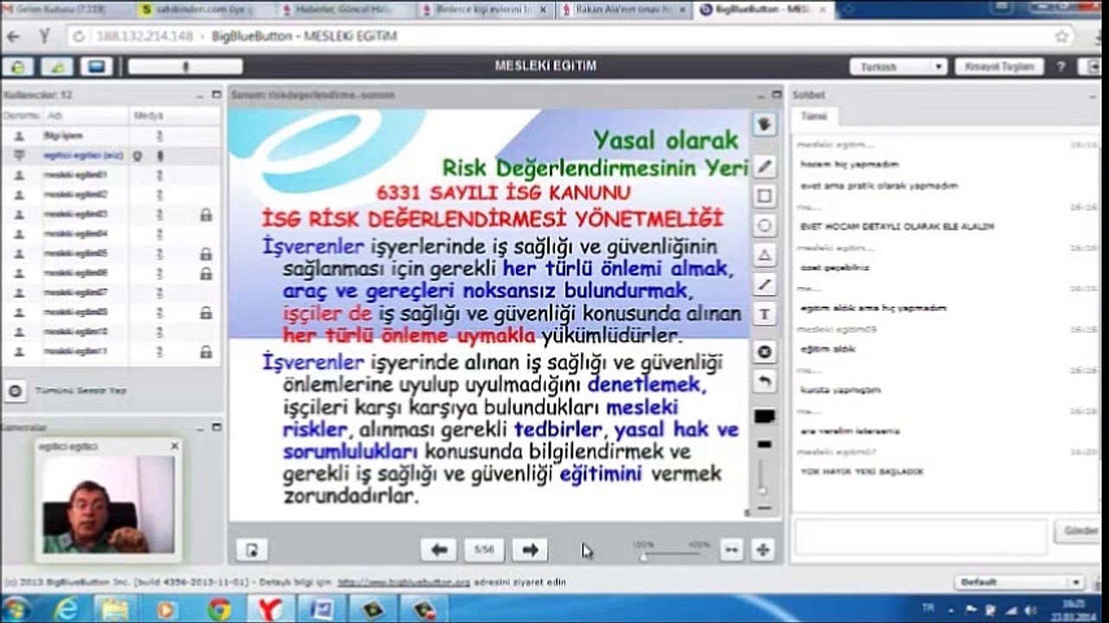The height and width of the screenshot is (623, 1109).
Task: Select the triangle shape tool
Action: (764, 255)
